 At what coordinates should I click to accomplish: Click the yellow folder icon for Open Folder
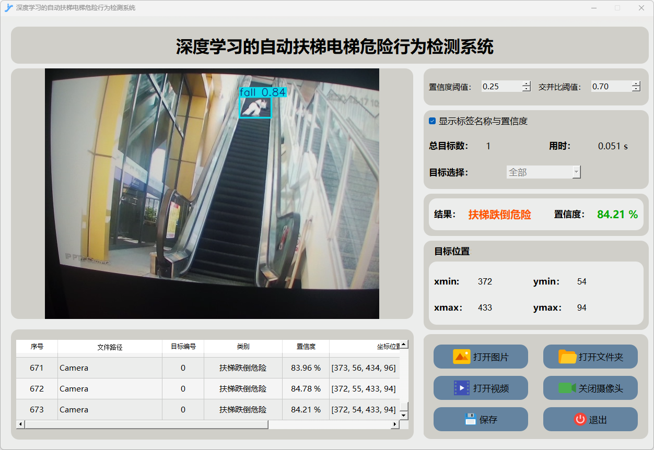[x=567, y=357]
